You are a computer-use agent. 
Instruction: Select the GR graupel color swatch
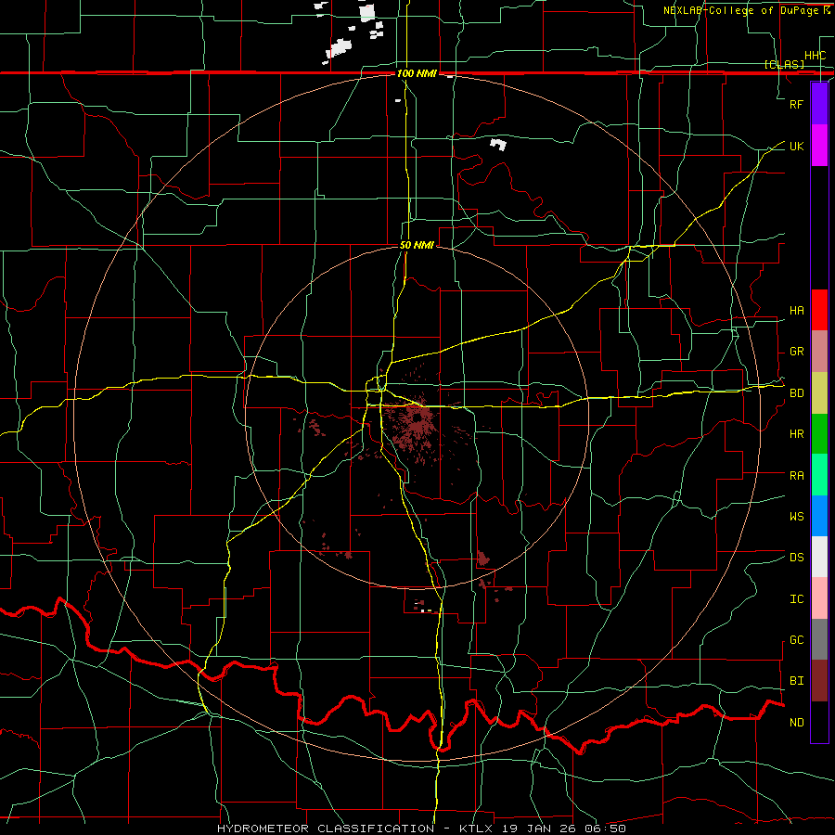click(819, 352)
